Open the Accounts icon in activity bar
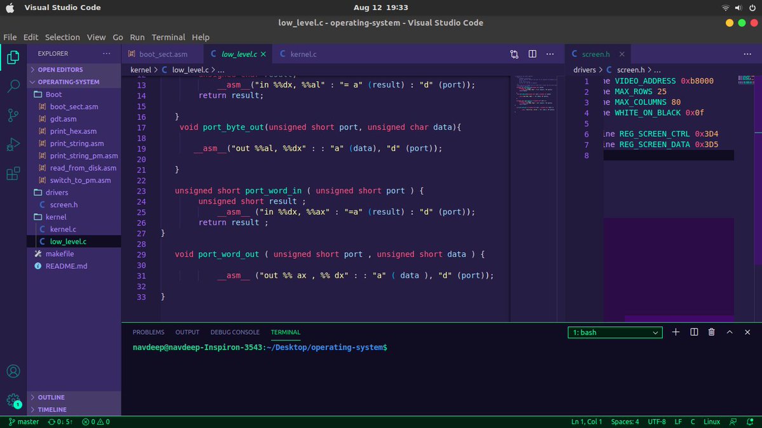Screen dimensions: 762x428 coord(13,372)
